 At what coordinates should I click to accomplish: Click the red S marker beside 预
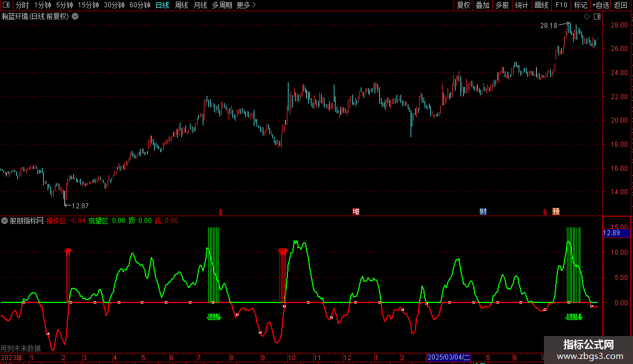point(544,212)
